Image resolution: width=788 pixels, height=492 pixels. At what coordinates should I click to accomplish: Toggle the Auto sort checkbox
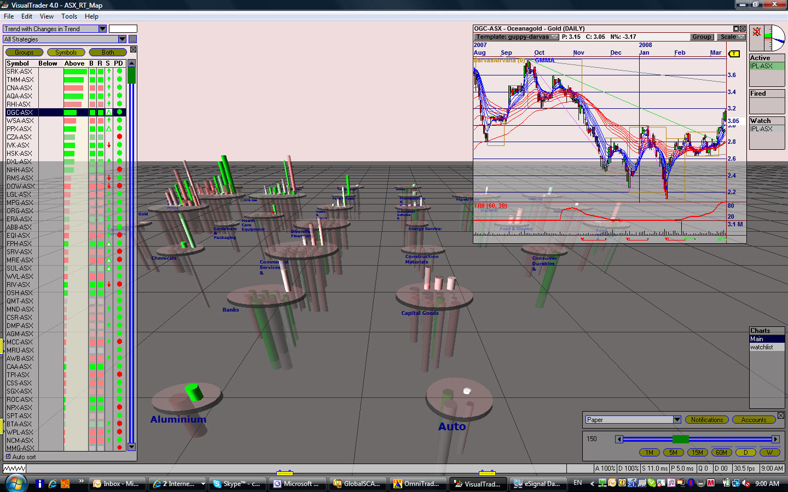point(8,456)
